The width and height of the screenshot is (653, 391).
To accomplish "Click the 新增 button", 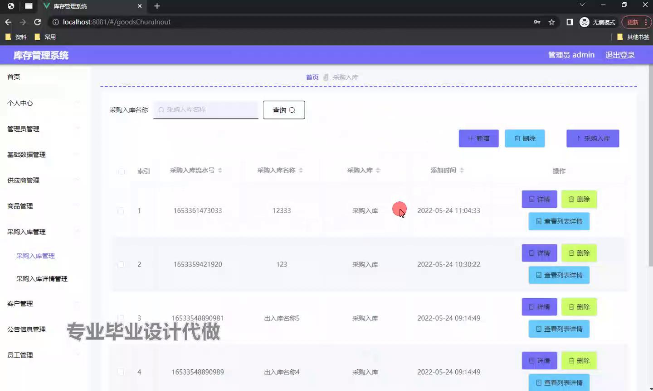I will click(x=478, y=138).
